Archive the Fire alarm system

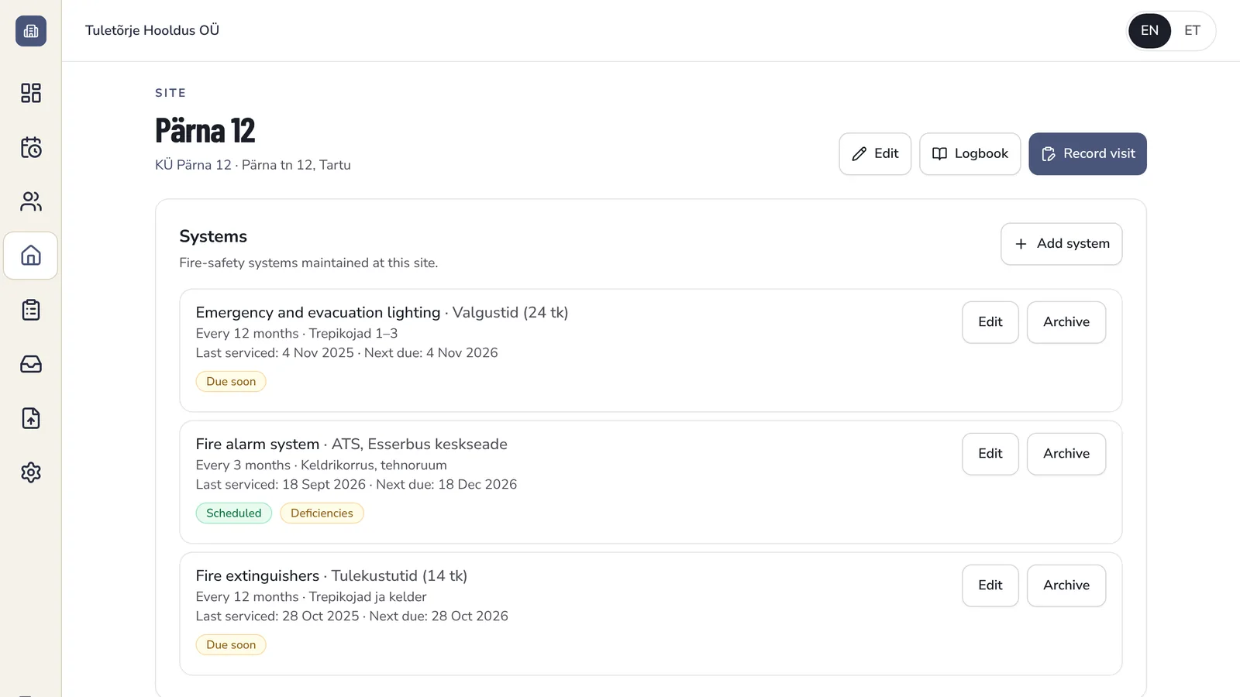1066,454
